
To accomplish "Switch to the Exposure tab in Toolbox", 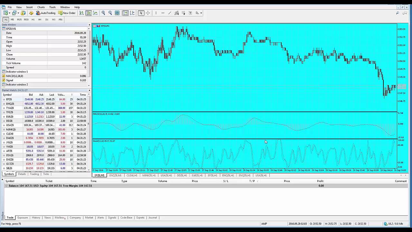I will 23,217.
